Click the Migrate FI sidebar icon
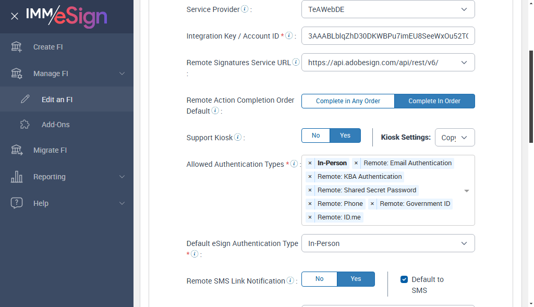 tap(17, 150)
